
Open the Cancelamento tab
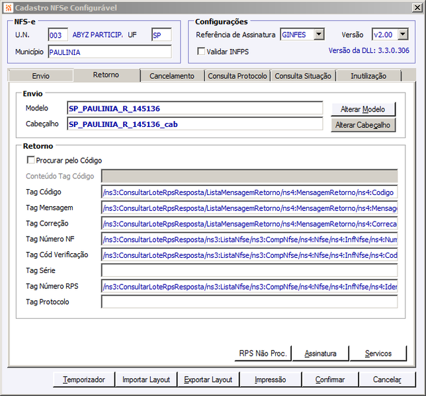click(x=172, y=76)
